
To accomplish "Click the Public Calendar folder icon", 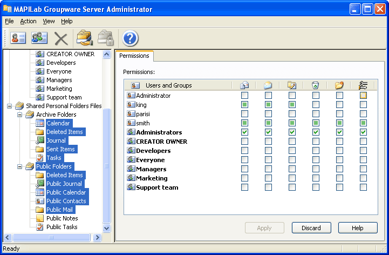I will coord(40,192).
